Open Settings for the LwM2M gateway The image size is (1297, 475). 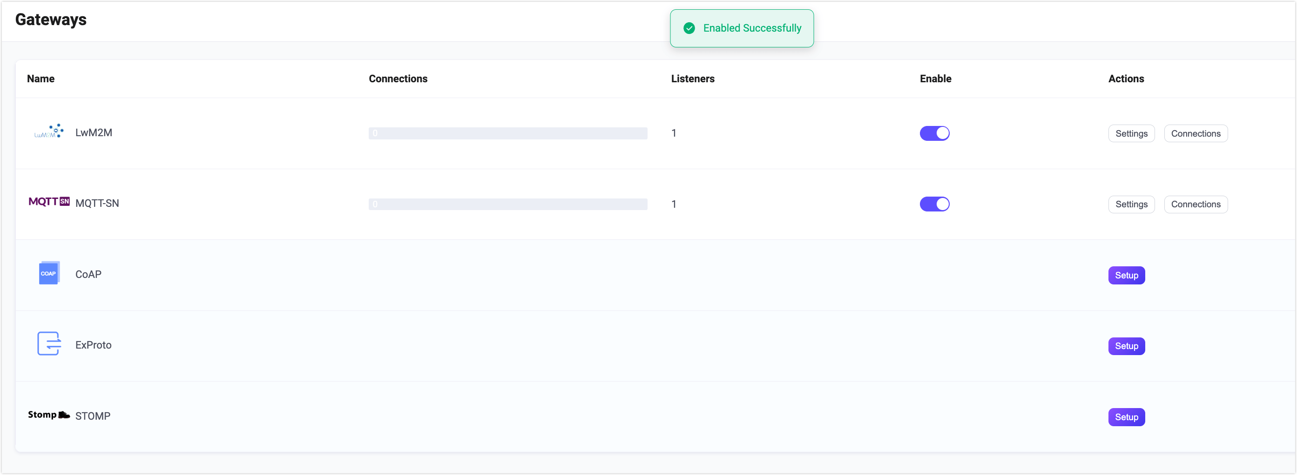click(x=1131, y=134)
